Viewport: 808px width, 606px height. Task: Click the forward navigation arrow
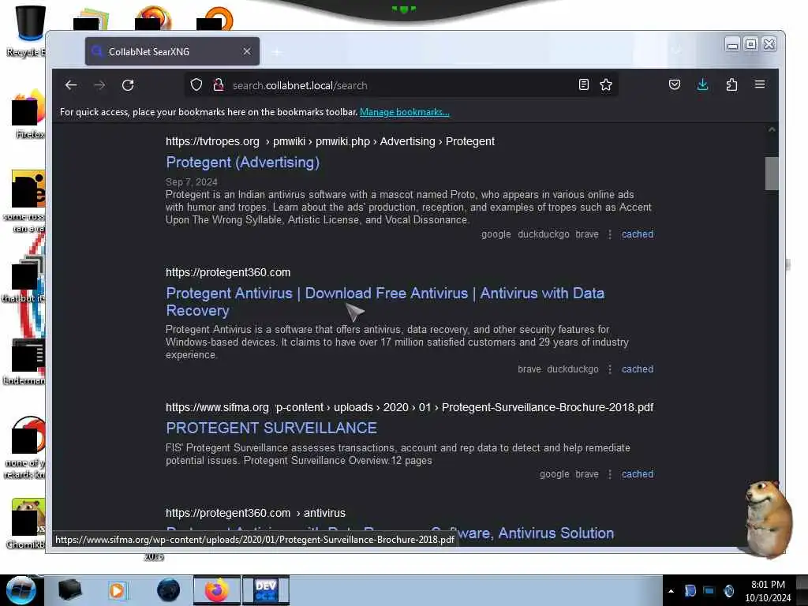(x=99, y=85)
